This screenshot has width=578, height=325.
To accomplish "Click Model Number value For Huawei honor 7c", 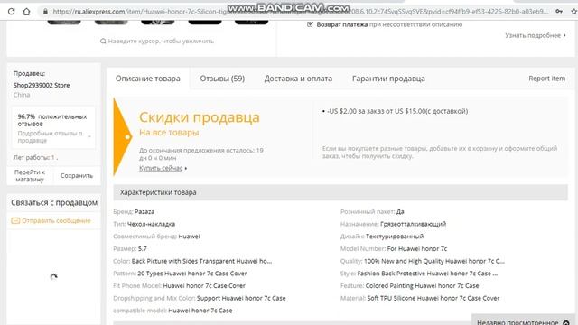I will tap(417, 249).
